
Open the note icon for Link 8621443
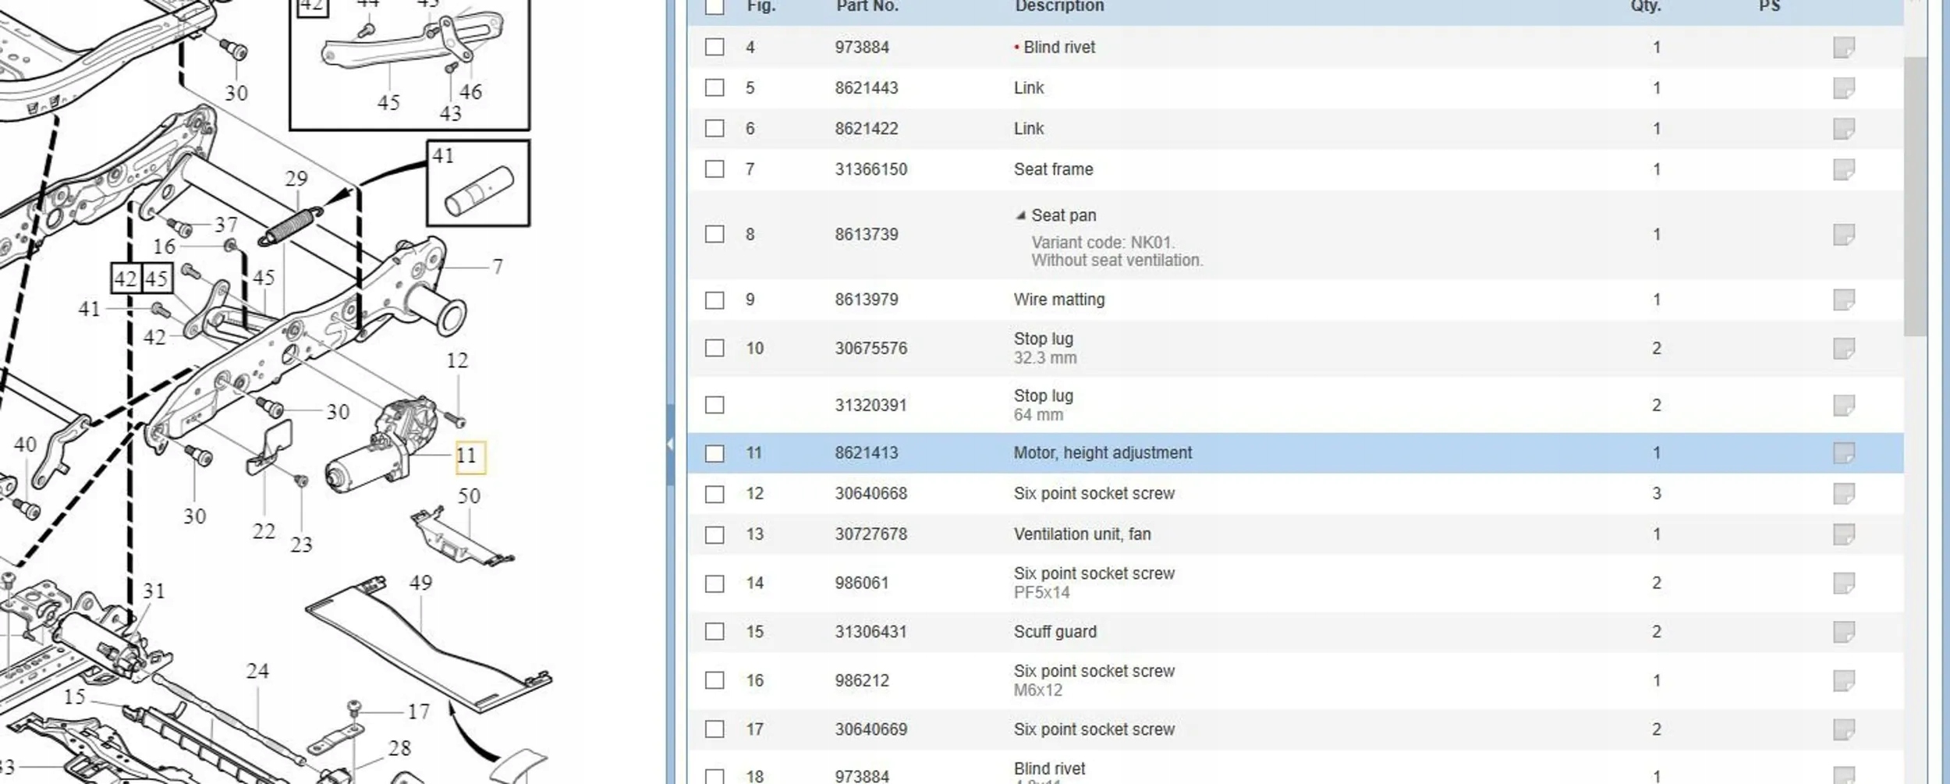coord(1844,88)
